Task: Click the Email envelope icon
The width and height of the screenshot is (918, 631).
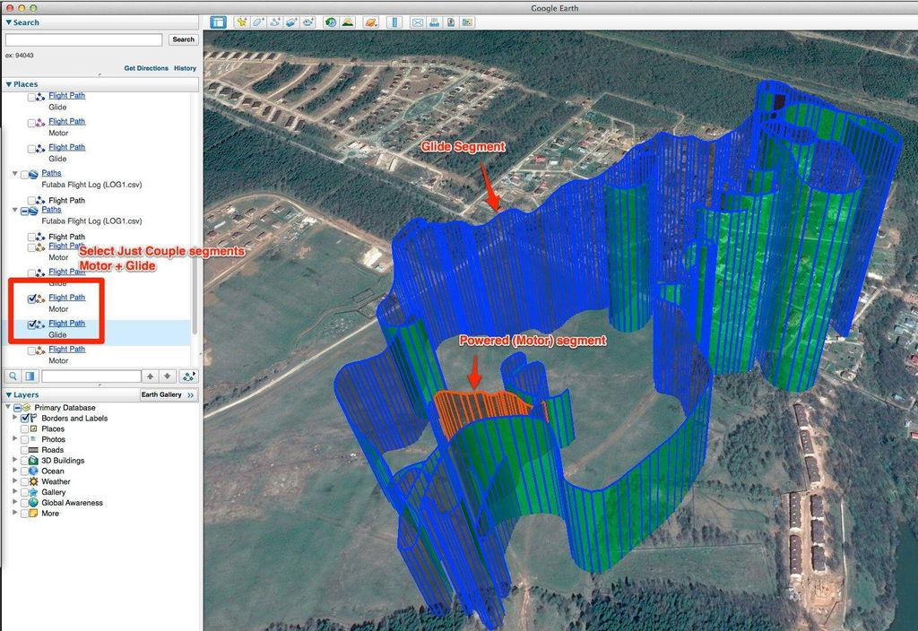Action: click(418, 22)
